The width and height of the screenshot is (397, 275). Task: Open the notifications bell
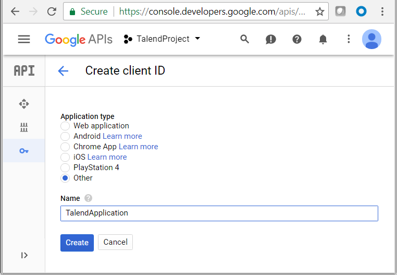pyautogui.click(x=323, y=39)
